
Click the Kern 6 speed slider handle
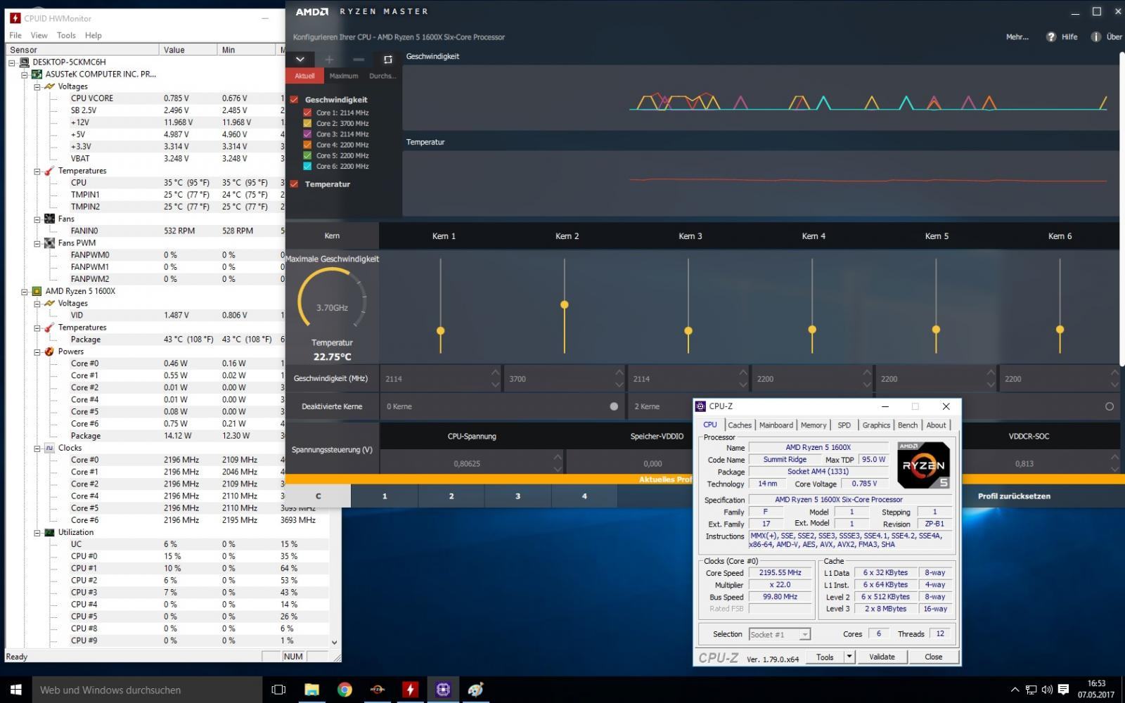1060,329
